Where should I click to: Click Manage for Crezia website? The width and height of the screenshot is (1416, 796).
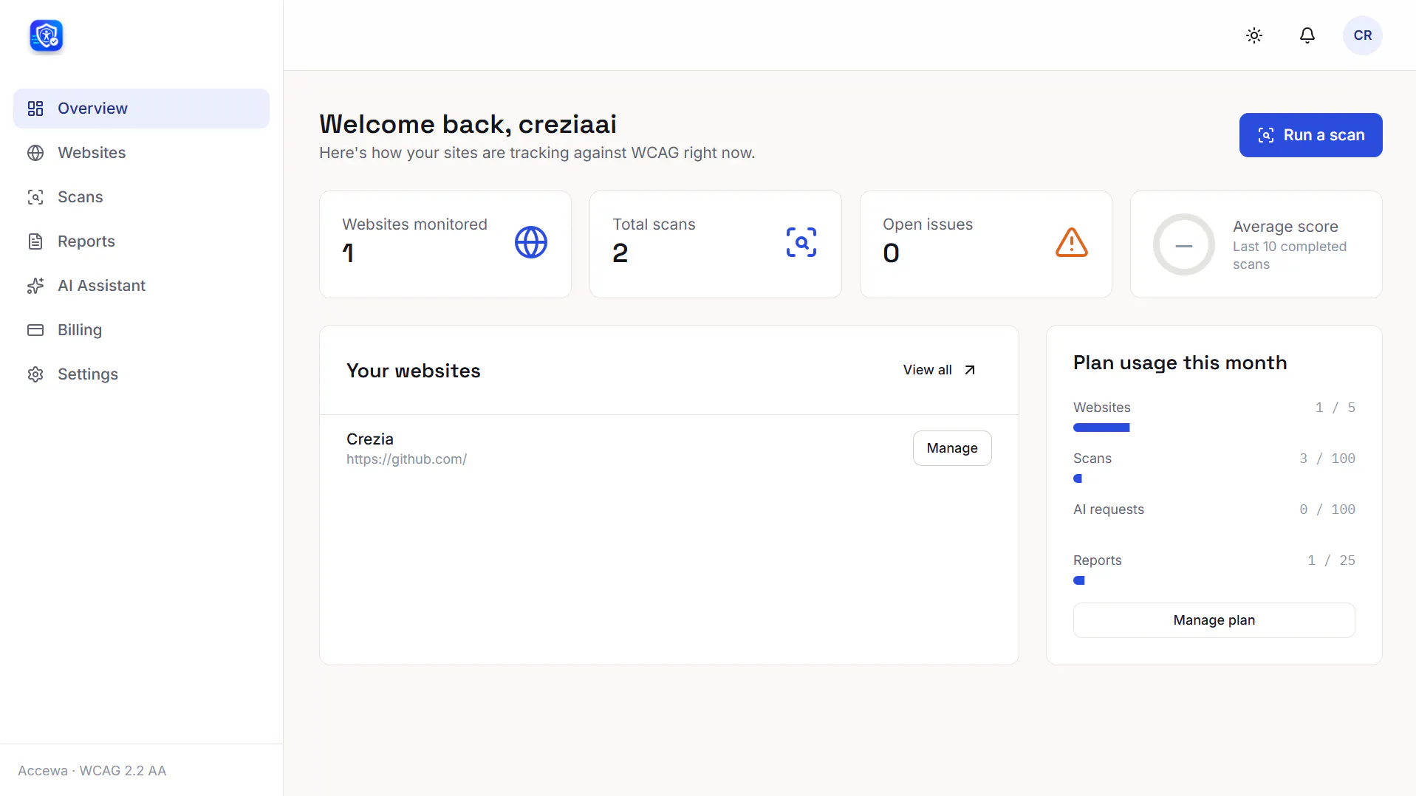click(952, 448)
